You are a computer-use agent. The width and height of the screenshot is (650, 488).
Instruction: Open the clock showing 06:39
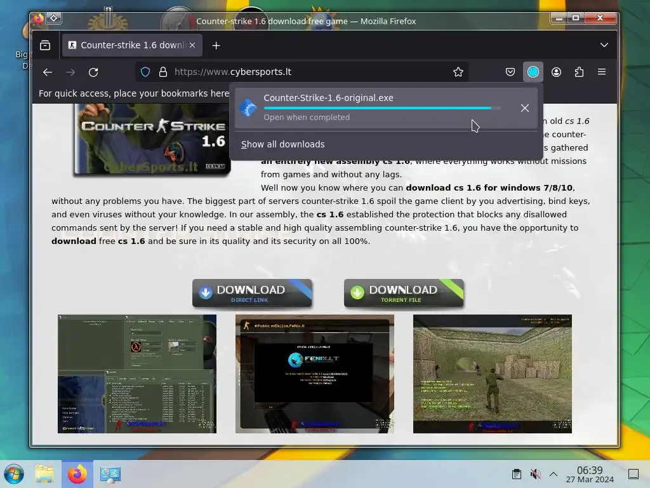coord(590,474)
